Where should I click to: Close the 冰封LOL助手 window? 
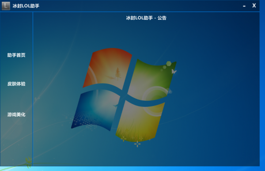pos(254,6)
